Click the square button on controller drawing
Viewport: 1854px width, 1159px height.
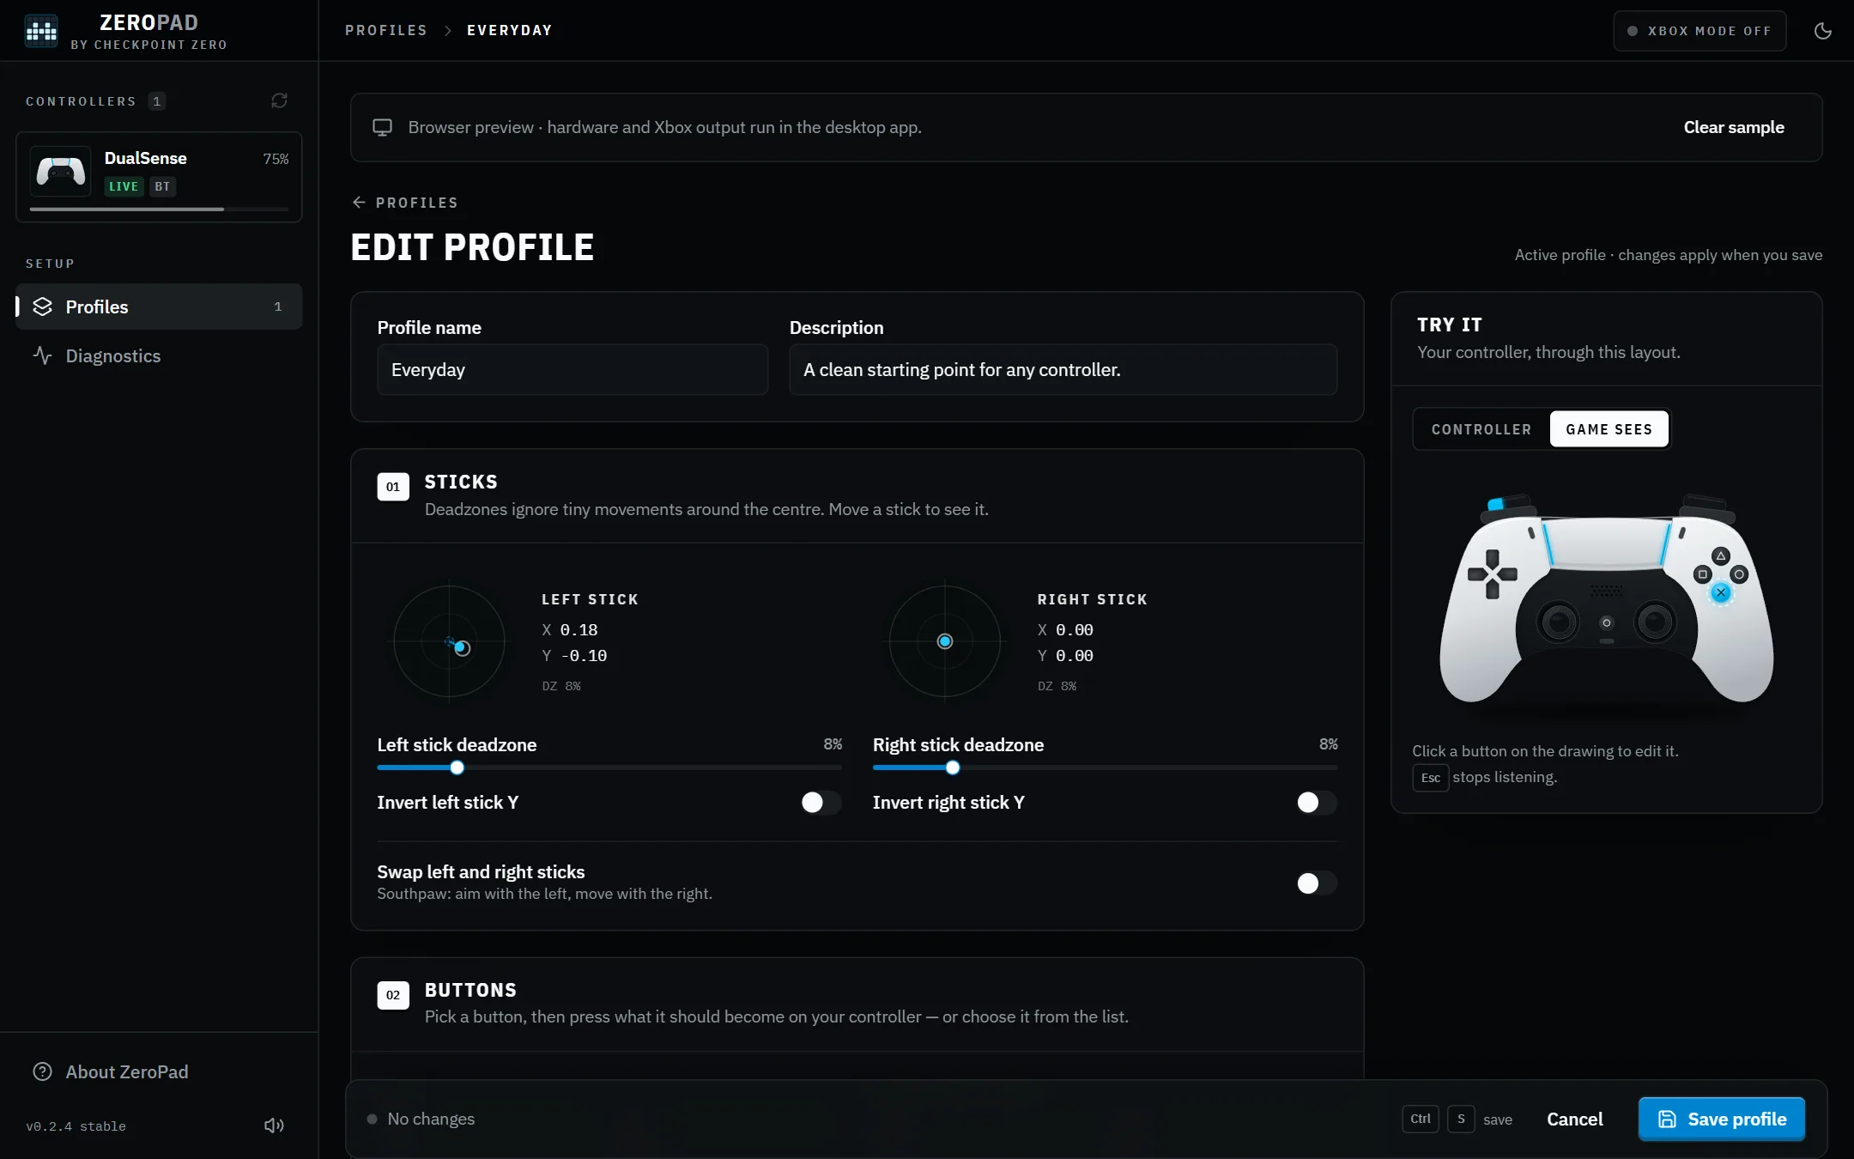[1702, 574]
